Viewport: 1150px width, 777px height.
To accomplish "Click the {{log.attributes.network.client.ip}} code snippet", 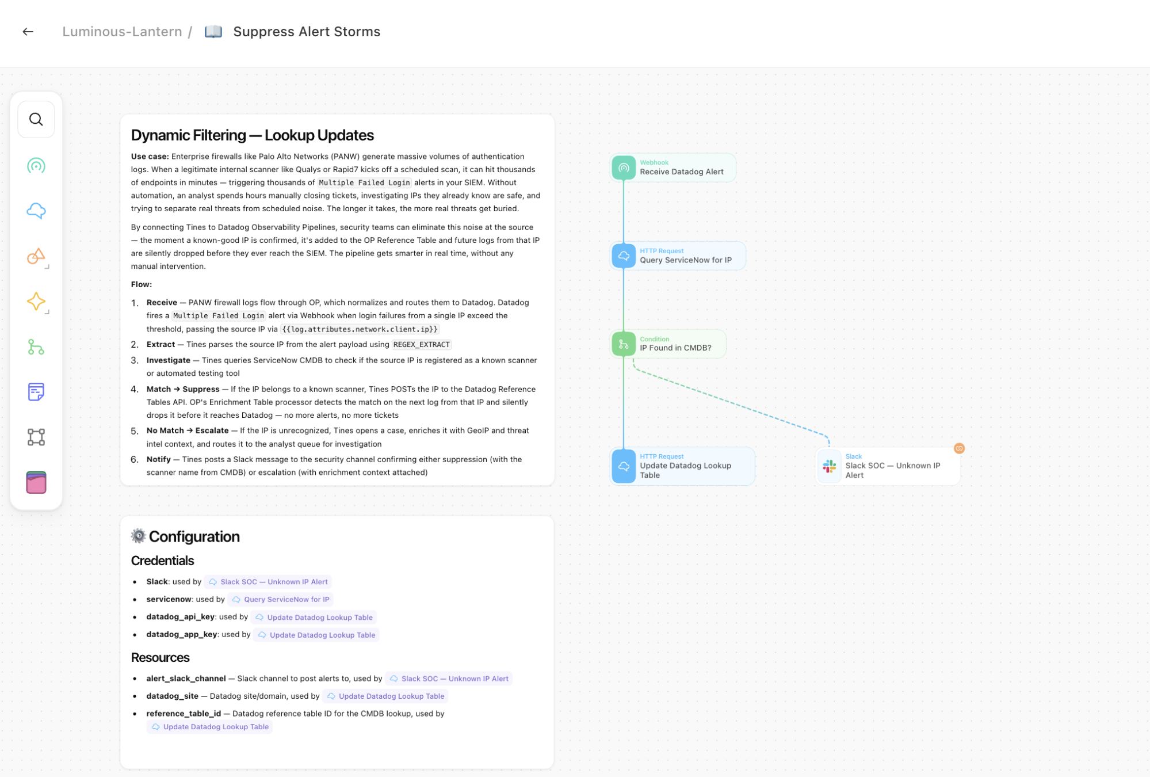I will tap(360, 329).
